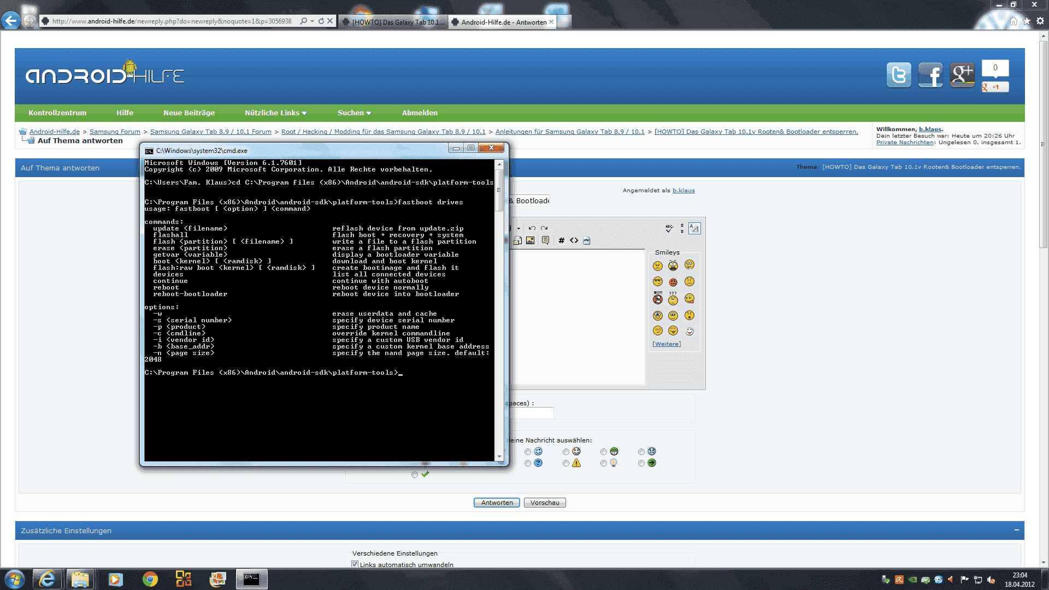This screenshot has height=590, width=1049.
Task: Select the green checkmark post icon radio
Action: [x=415, y=475]
